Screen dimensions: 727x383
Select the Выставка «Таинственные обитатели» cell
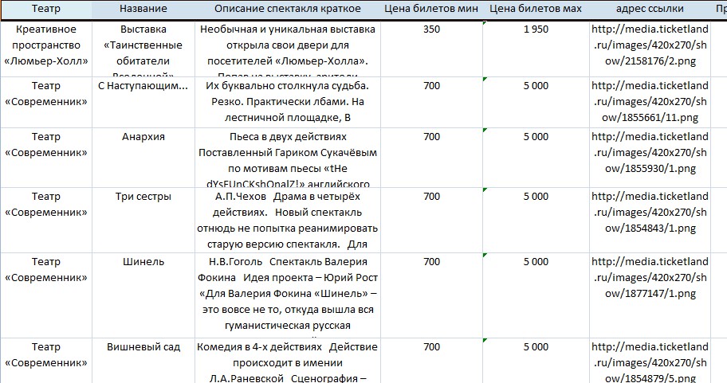[x=143, y=49]
